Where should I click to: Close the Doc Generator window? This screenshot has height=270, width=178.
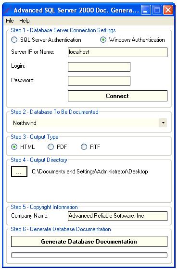pos(168,10)
